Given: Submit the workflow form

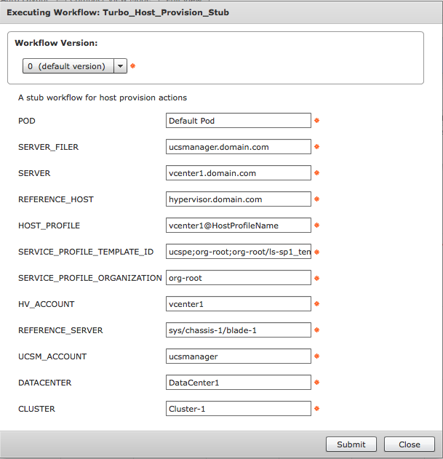Looking at the screenshot, I should 351,444.
